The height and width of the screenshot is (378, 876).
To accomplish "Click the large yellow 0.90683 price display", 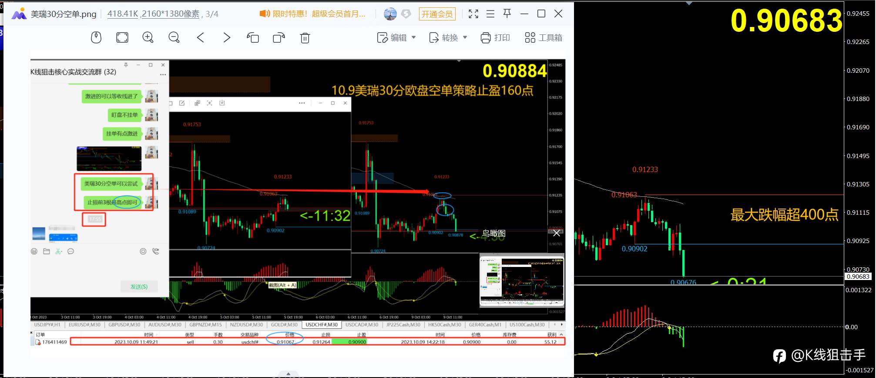I will click(786, 20).
